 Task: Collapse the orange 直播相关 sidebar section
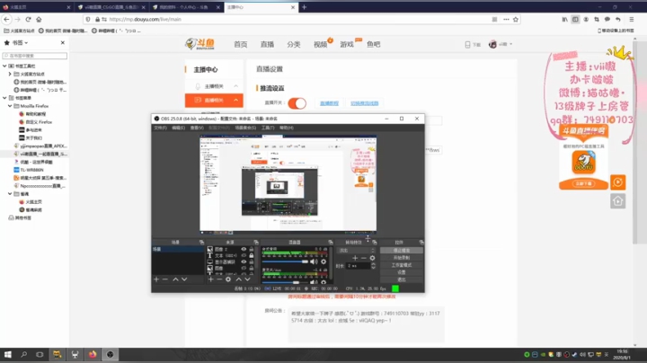click(235, 101)
